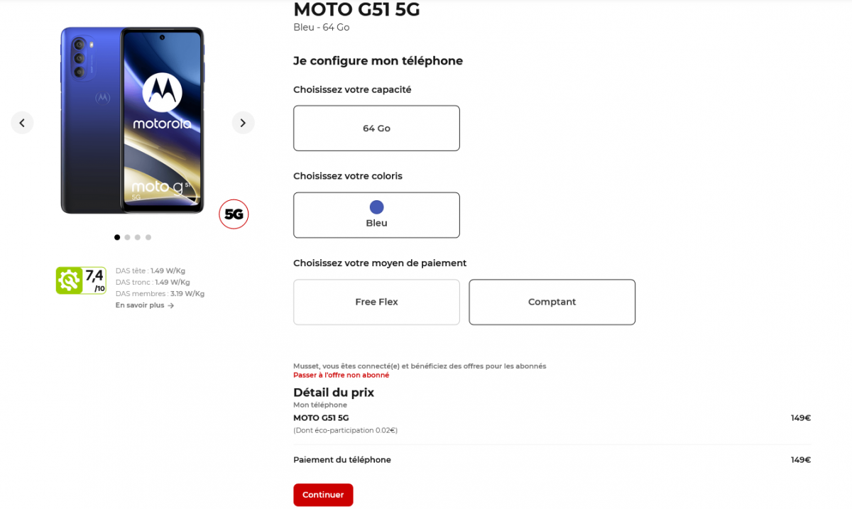Select the first carousel dot
This screenshot has width=852, height=509.
(117, 237)
